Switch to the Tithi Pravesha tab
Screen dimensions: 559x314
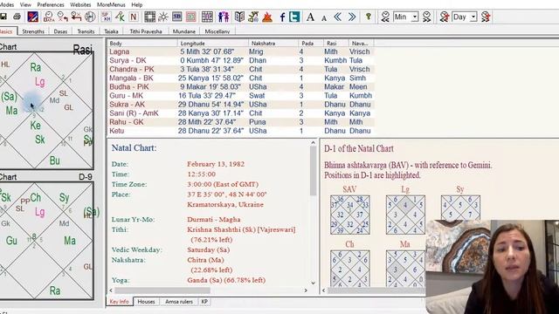(x=146, y=31)
